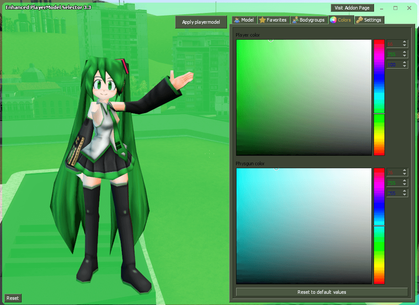Select the Colors tab

[x=341, y=20]
